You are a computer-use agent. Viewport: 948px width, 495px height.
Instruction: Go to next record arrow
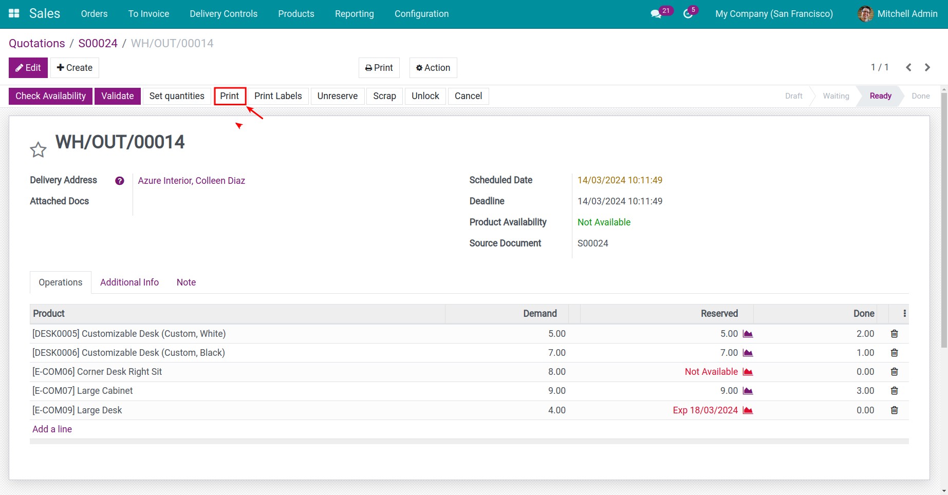(927, 67)
